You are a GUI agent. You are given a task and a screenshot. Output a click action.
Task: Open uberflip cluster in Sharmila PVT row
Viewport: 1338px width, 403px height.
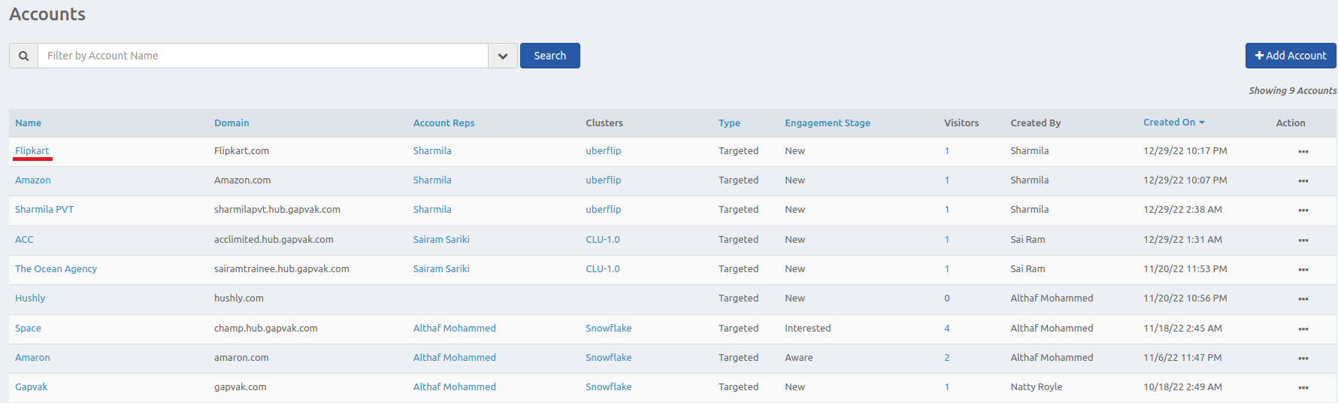pos(604,210)
